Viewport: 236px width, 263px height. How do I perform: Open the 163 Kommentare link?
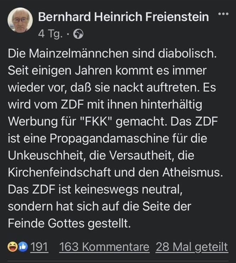click(104, 247)
